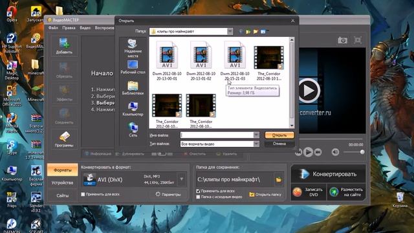
Task: Click Удалить in list toolbar
Action: point(226,154)
